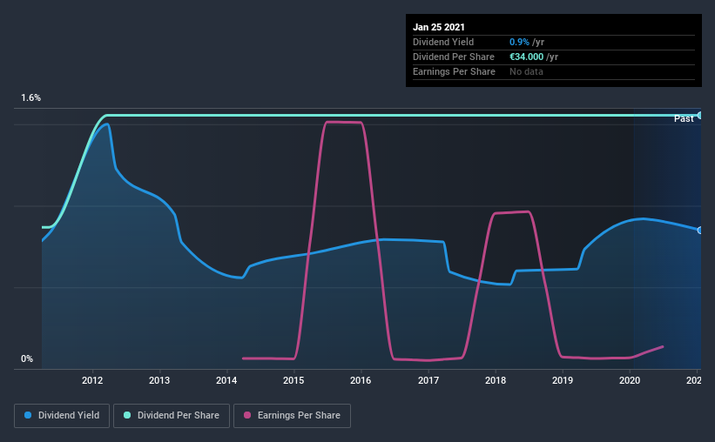Click the 1.6% y-axis label
This screenshot has height=442, width=715.
(x=30, y=98)
